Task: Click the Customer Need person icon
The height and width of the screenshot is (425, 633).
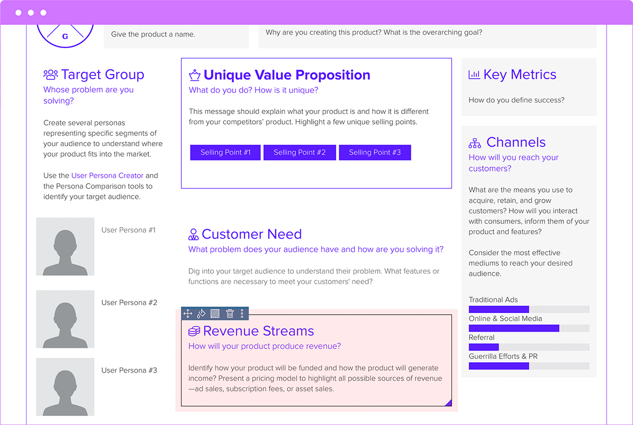Action: point(193,234)
